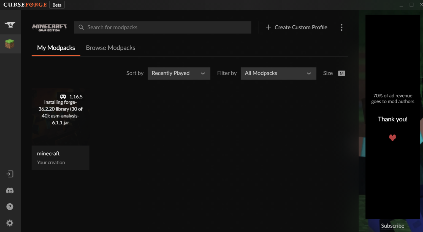Toggle the size M tile button
This screenshot has width=423, height=232.
[x=341, y=73]
